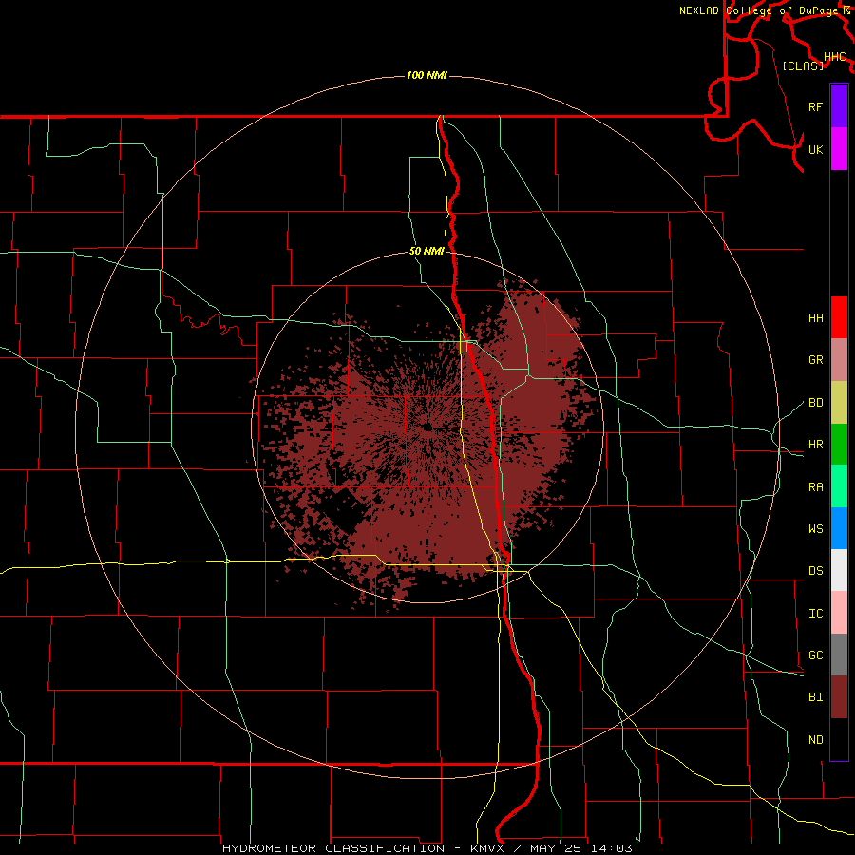Viewport: 855px width, 855px height.
Task: Click the BI legend label
Action: click(815, 697)
